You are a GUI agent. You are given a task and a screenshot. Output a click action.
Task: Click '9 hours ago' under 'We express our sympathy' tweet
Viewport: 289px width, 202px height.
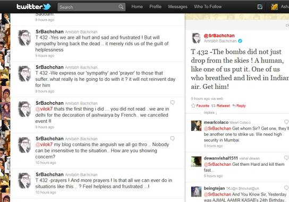[x=45, y=91]
